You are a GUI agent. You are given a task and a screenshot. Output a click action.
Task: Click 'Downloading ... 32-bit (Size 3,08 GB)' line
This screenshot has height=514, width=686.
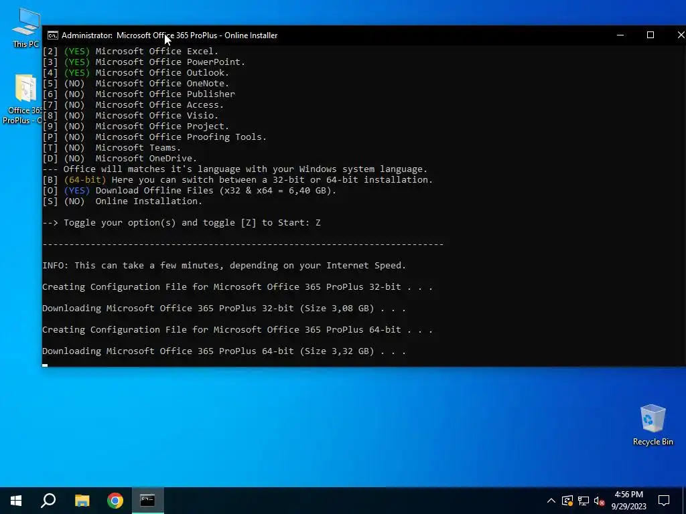224,308
